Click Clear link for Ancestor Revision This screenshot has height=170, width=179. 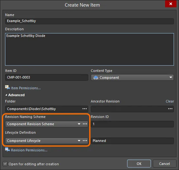coord(170,101)
